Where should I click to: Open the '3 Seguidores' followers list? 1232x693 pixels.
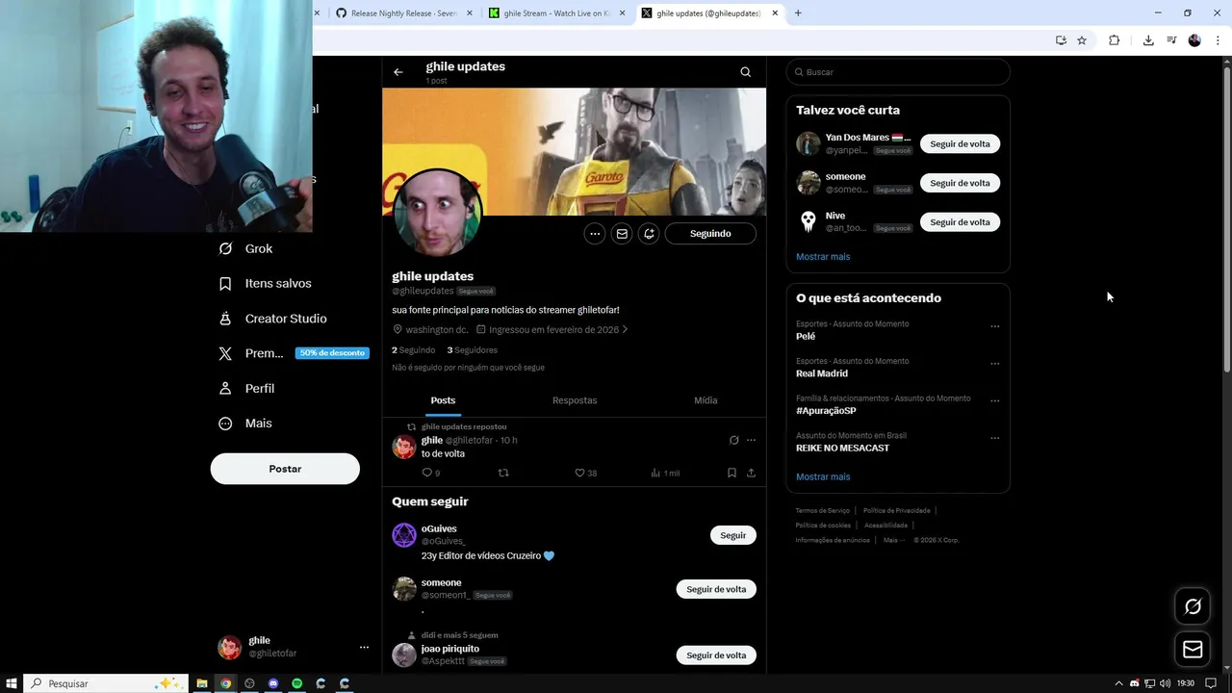[x=472, y=350]
